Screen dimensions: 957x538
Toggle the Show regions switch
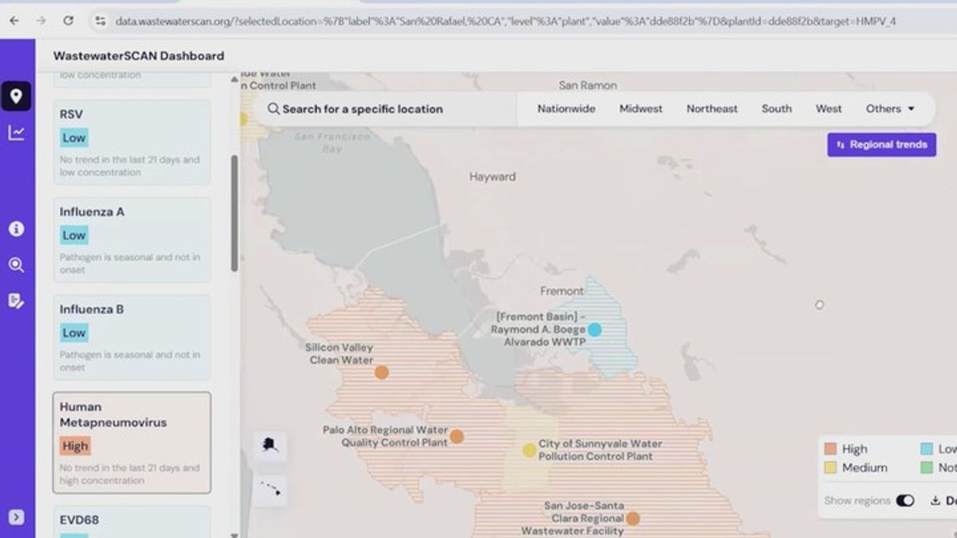pyautogui.click(x=904, y=501)
